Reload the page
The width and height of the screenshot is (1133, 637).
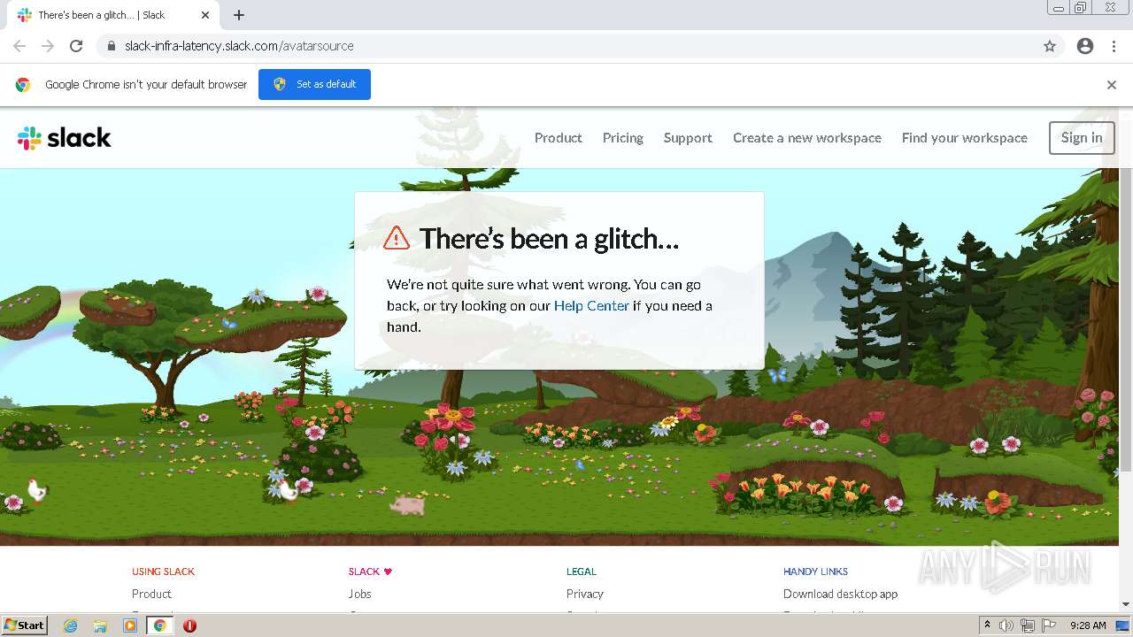click(x=76, y=46)
